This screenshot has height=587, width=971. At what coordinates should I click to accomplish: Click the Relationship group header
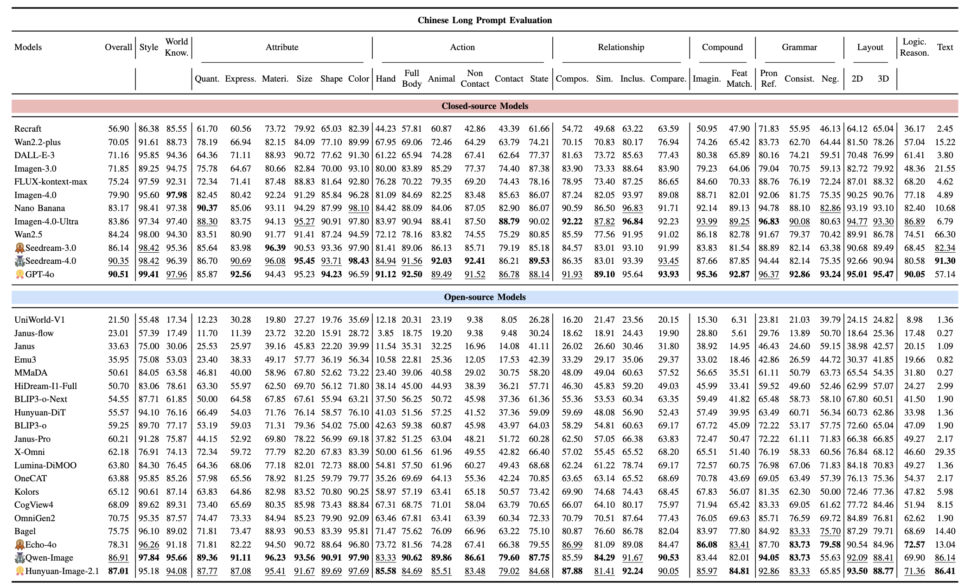pos(620,47)
